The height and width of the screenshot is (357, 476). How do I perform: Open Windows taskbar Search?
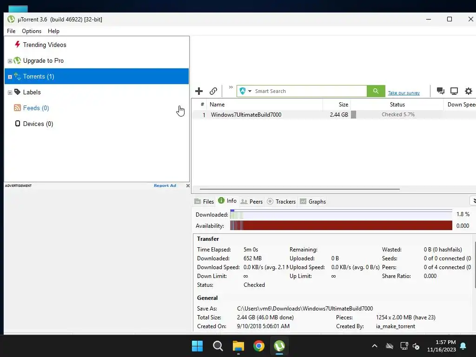click(x=218, y=346)
